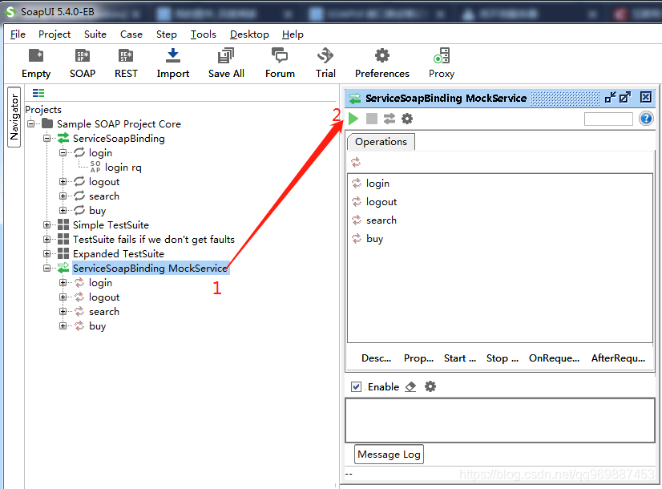Expand the Expanded TestSuite node
This screenshot has width=662, height=489.
point(46,253)
